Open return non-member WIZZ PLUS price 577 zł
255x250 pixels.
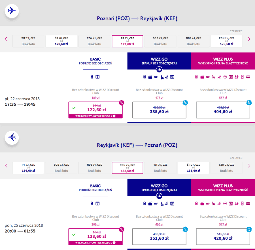[223, 224]
